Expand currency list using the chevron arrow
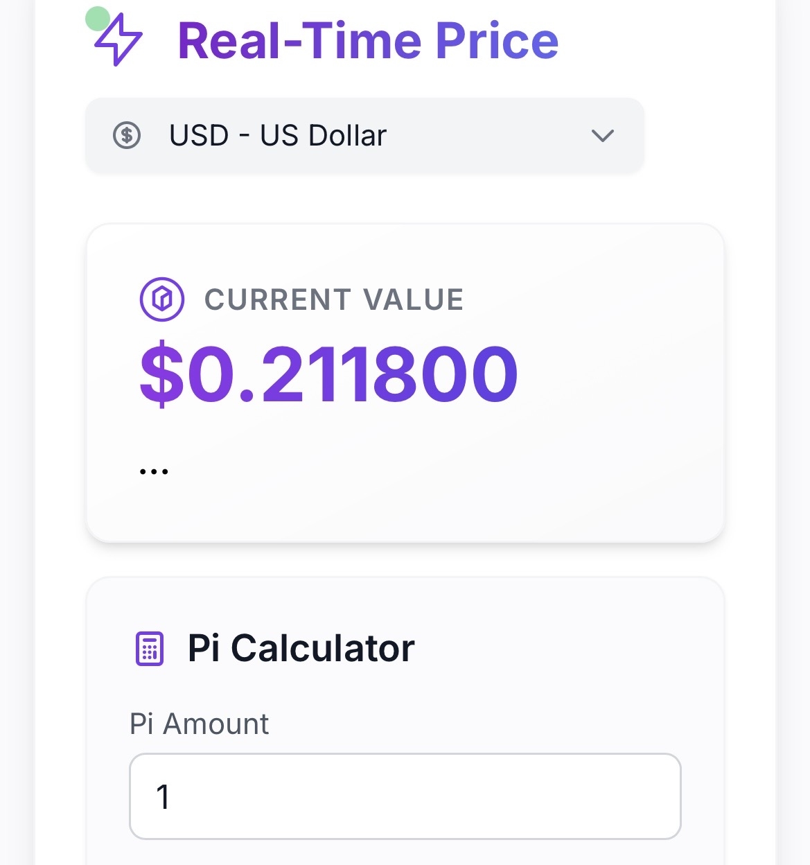 point(602,136)
